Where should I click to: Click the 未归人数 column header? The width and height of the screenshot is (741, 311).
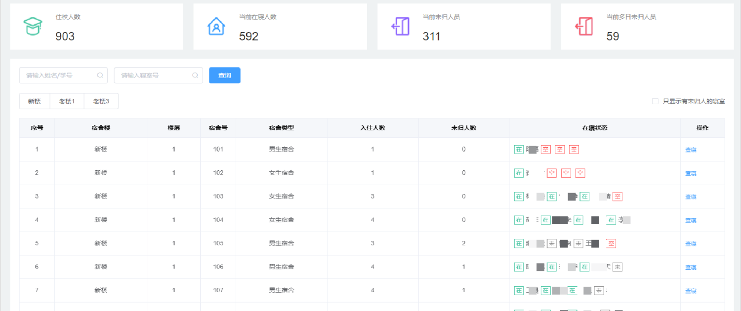(464, 128)
